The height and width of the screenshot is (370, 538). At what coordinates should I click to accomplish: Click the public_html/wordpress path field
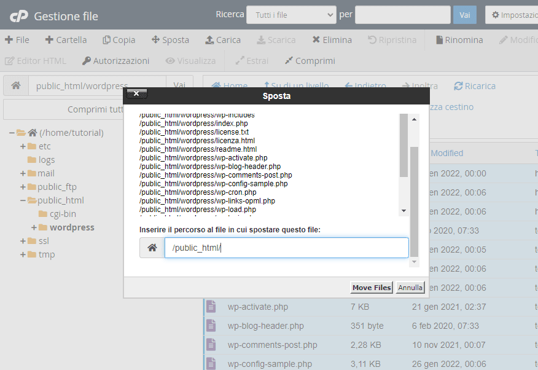click(x=97, y=85)
